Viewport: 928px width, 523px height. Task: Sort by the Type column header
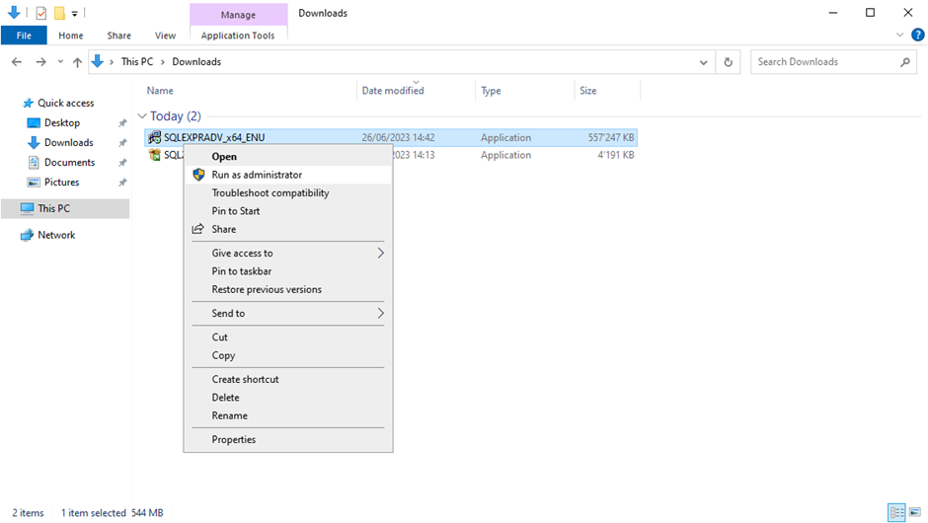491,91
